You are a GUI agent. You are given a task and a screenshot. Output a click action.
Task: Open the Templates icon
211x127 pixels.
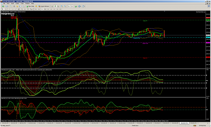[83, 6]
